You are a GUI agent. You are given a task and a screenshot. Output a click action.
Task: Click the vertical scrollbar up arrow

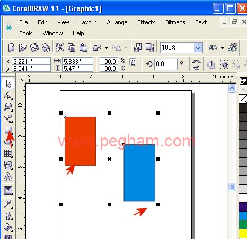[x=232, y=88]
